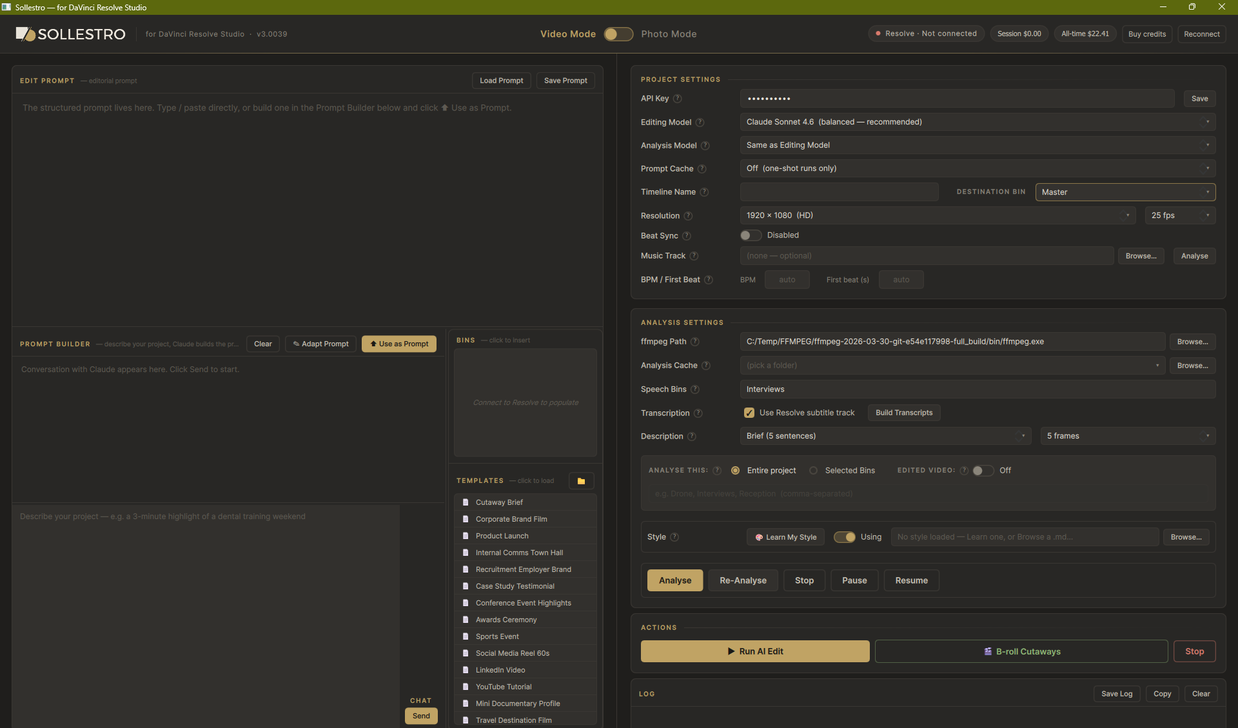The width and height of the screenshot is (1238, 728).
Task: Open the 25 fps frame rate dropdown
Action: pos(1180,215)
